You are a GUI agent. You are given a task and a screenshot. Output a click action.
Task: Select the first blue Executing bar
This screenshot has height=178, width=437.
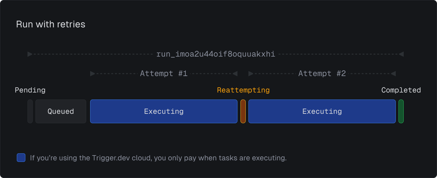(164, 111)
